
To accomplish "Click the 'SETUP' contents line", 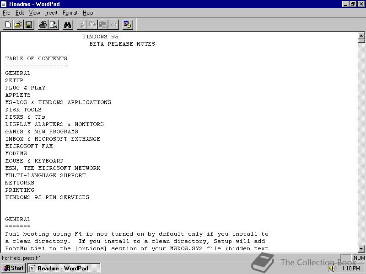I will tap(14, 80).
